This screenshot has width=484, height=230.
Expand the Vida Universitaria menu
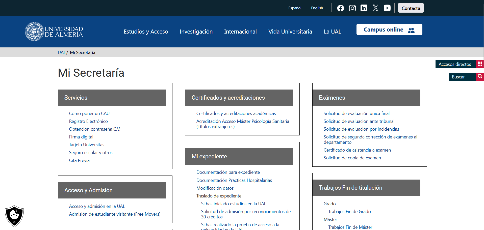(290, 32)
